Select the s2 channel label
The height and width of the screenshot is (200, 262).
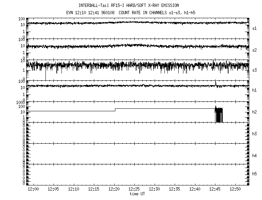pos(254,50)
